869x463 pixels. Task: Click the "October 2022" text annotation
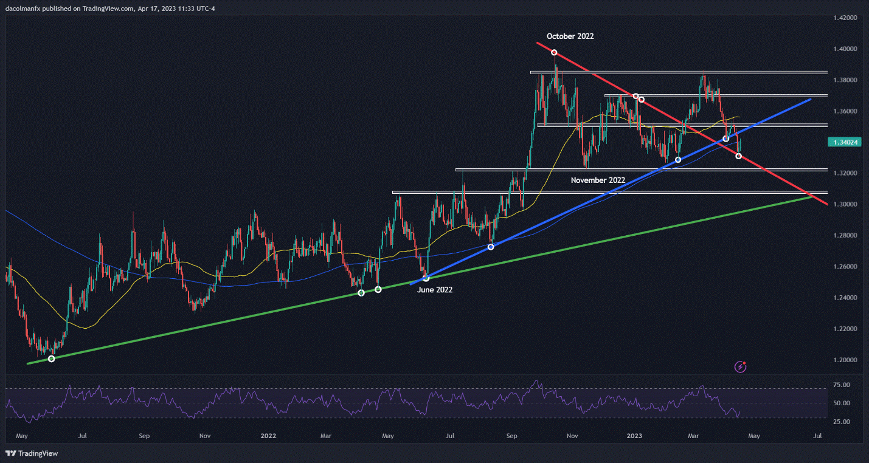570,36
